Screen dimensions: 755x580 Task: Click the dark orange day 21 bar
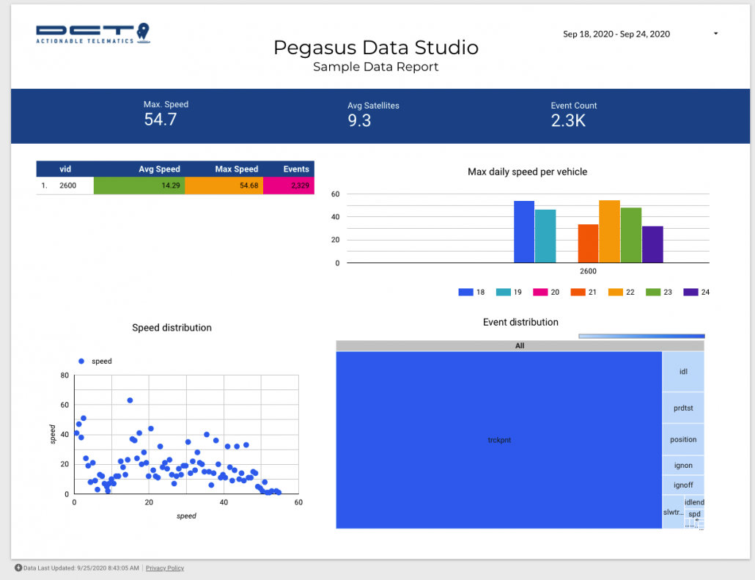(x=588, y=243)
